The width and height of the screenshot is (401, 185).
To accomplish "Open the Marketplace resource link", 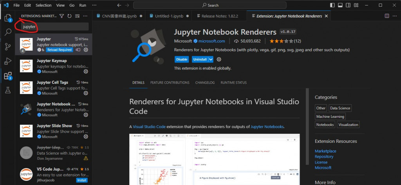I will pyautogui.click(x=325, y=151).
